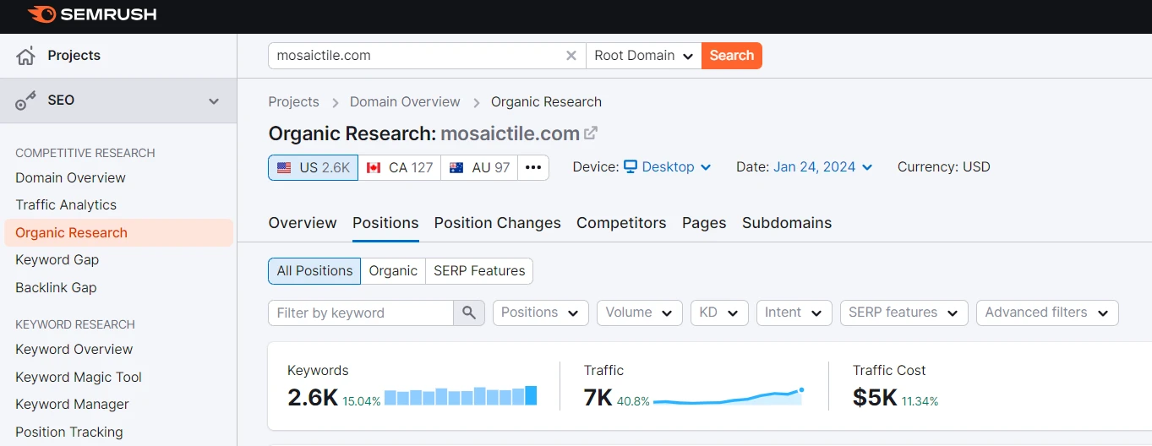Viewport: 1152px width, 446px height.
Task: Click the COMPETITIVE RESEARCH section heading
Action: coord(85,154)
